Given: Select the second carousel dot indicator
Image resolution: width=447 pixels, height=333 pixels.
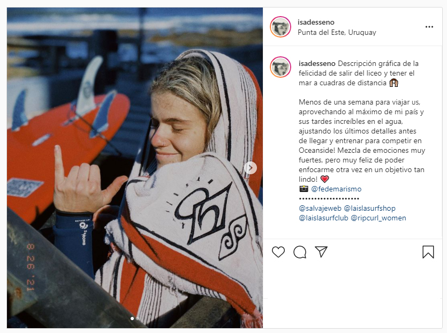Looking at the screenshot, I should click(138, 319).
